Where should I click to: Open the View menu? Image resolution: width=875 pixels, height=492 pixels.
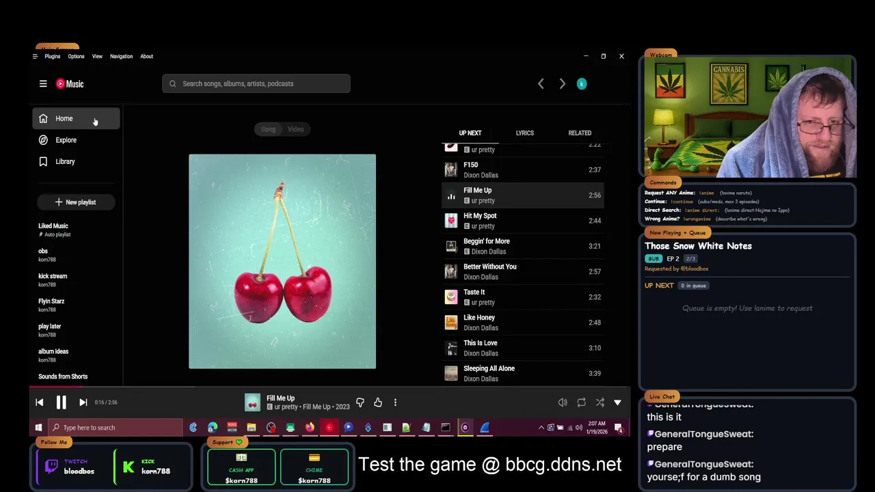click(97, 57)
